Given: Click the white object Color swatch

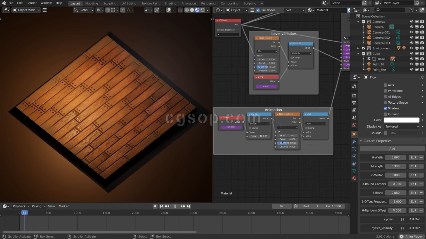Looking at the screenshot, I should pyautogui.click(x=401, y=120).
